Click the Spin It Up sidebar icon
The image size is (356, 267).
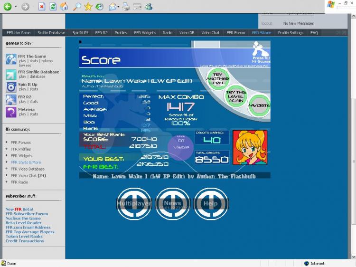coord(11,87)
